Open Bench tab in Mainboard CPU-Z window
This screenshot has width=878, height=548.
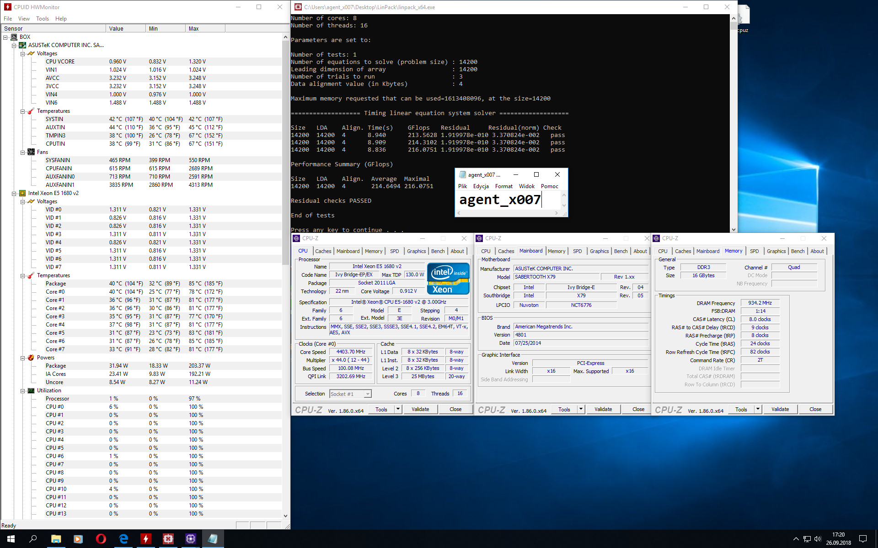coord(621,251)
